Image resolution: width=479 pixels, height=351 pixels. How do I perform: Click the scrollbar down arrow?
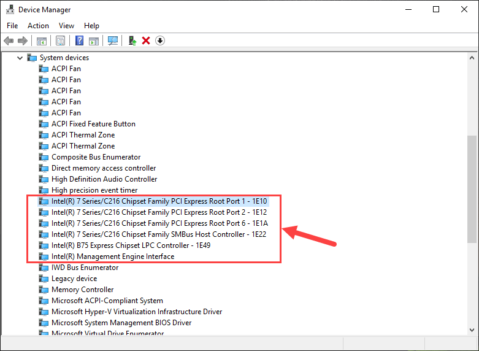tap(472, 330)
